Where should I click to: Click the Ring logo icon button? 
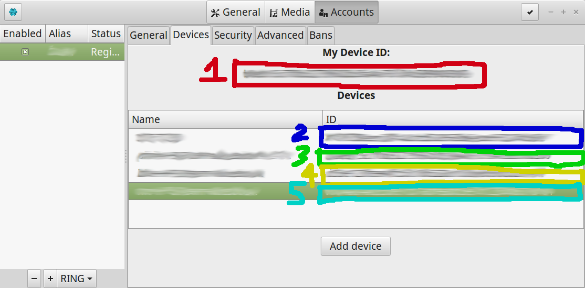[x=13, y=12]
